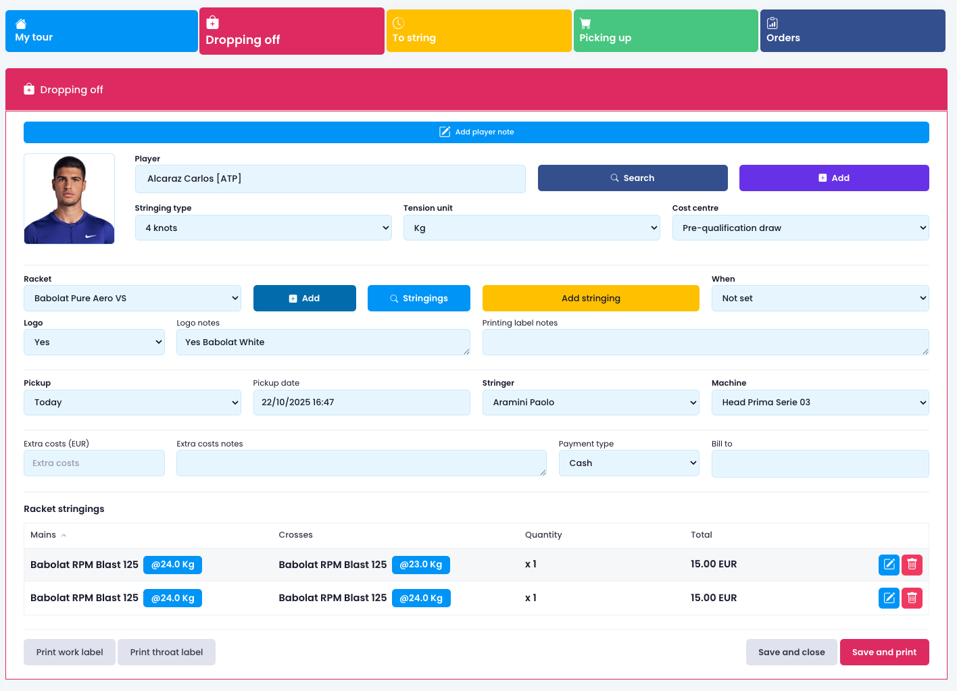Click the Add player note bar

pyautogui.click(x=476, y=132)
